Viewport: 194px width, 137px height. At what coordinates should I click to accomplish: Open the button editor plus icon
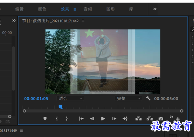tap(178, 119)
